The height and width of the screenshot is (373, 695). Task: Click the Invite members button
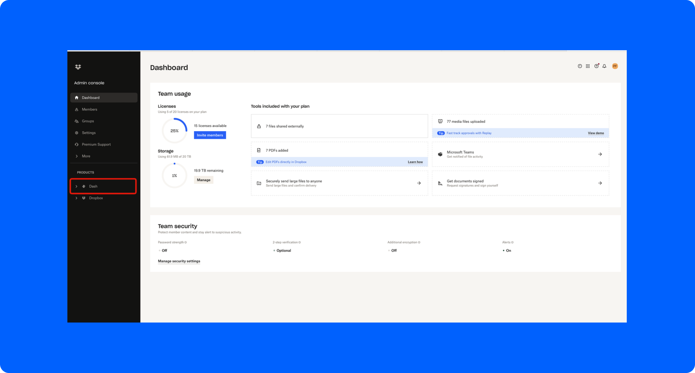210,135
